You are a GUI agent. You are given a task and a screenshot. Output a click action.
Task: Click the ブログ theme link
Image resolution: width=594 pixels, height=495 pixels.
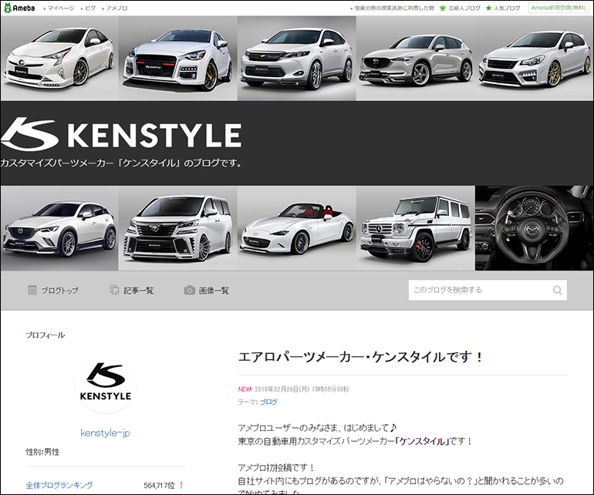[268, 402]
